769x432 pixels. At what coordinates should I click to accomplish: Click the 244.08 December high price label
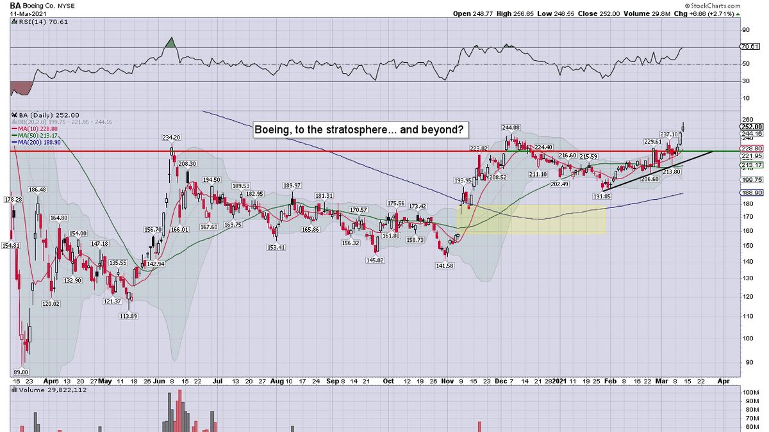tap(510, 127)
